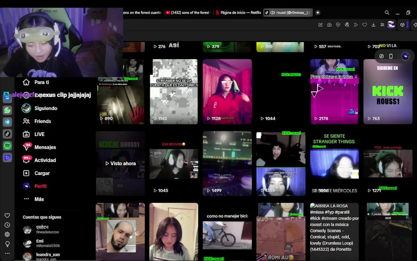Go to Para ti feed
This screenshot has height=261, width=417.
click(36, 82)
